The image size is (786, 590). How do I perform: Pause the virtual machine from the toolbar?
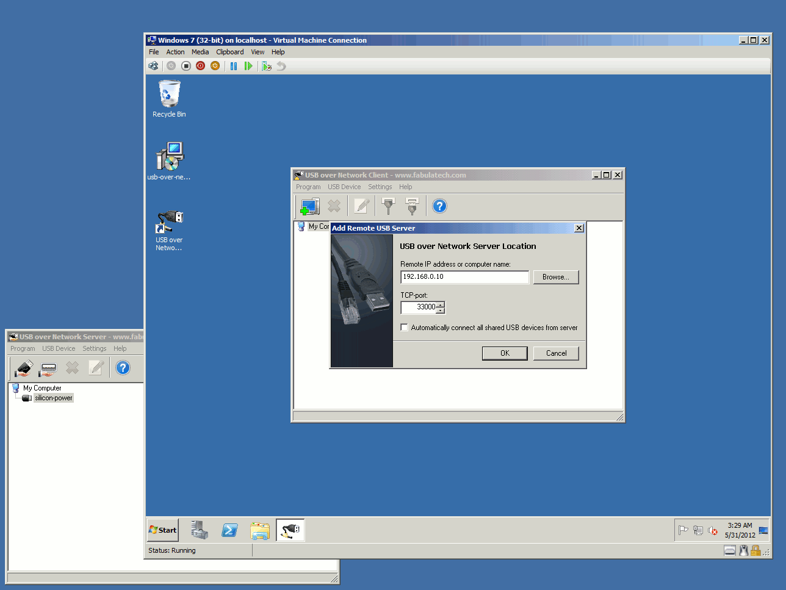[x=234, y=66]
